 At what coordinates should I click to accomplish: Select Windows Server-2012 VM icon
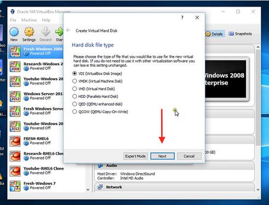(15, 96)
